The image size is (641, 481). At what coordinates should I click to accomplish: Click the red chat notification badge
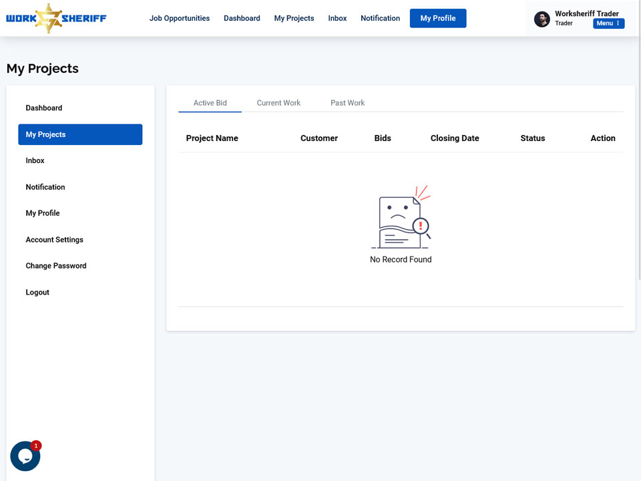[36, 446]
